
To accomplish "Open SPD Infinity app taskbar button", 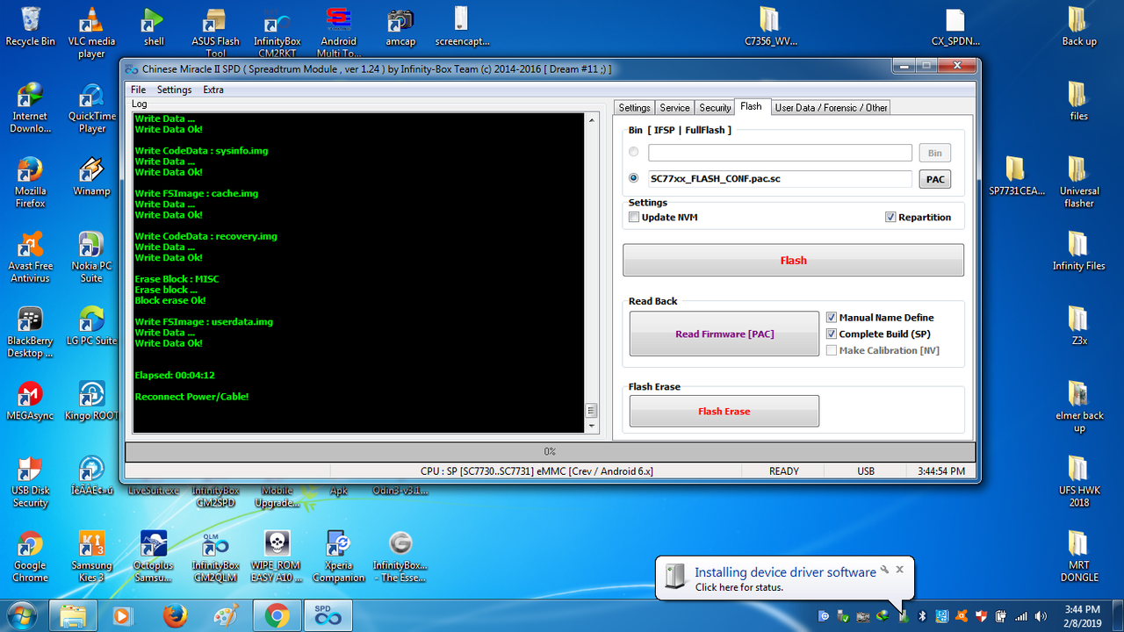I will click(x=328, y=615).
